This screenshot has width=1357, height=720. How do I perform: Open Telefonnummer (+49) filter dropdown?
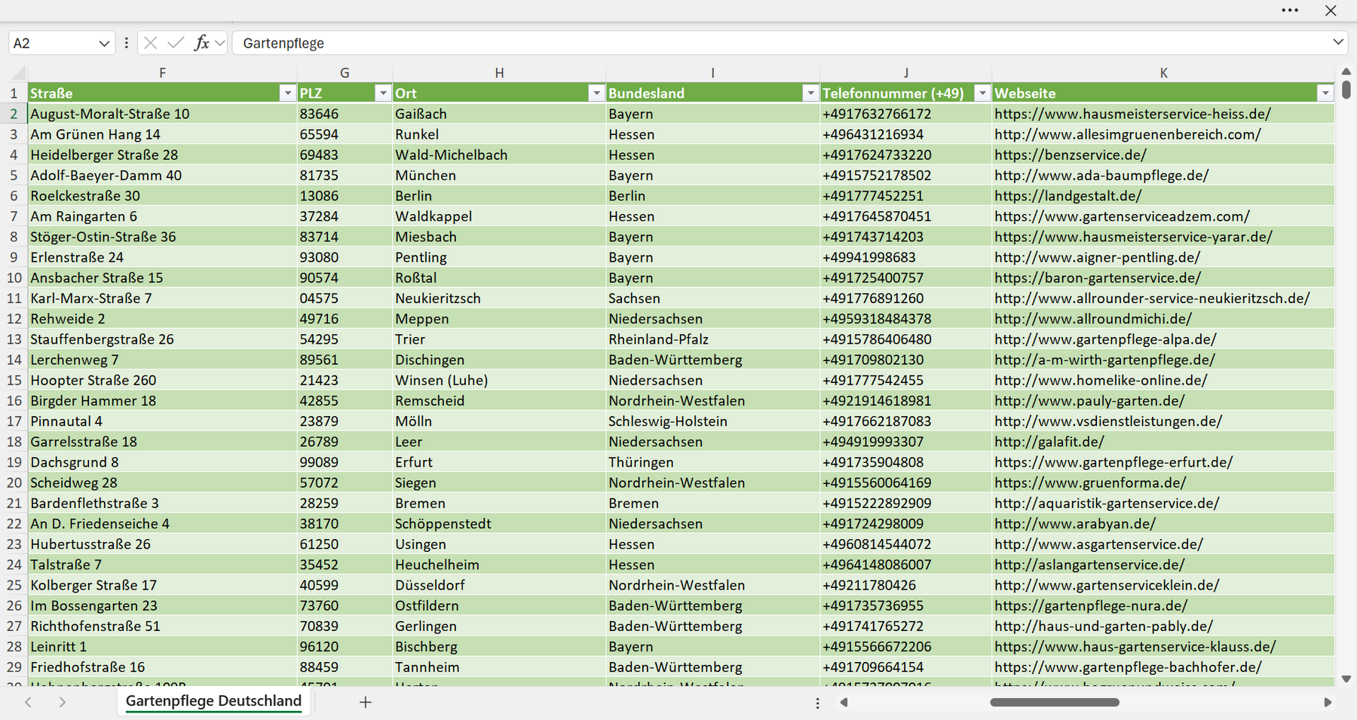[x=982, y=93]
